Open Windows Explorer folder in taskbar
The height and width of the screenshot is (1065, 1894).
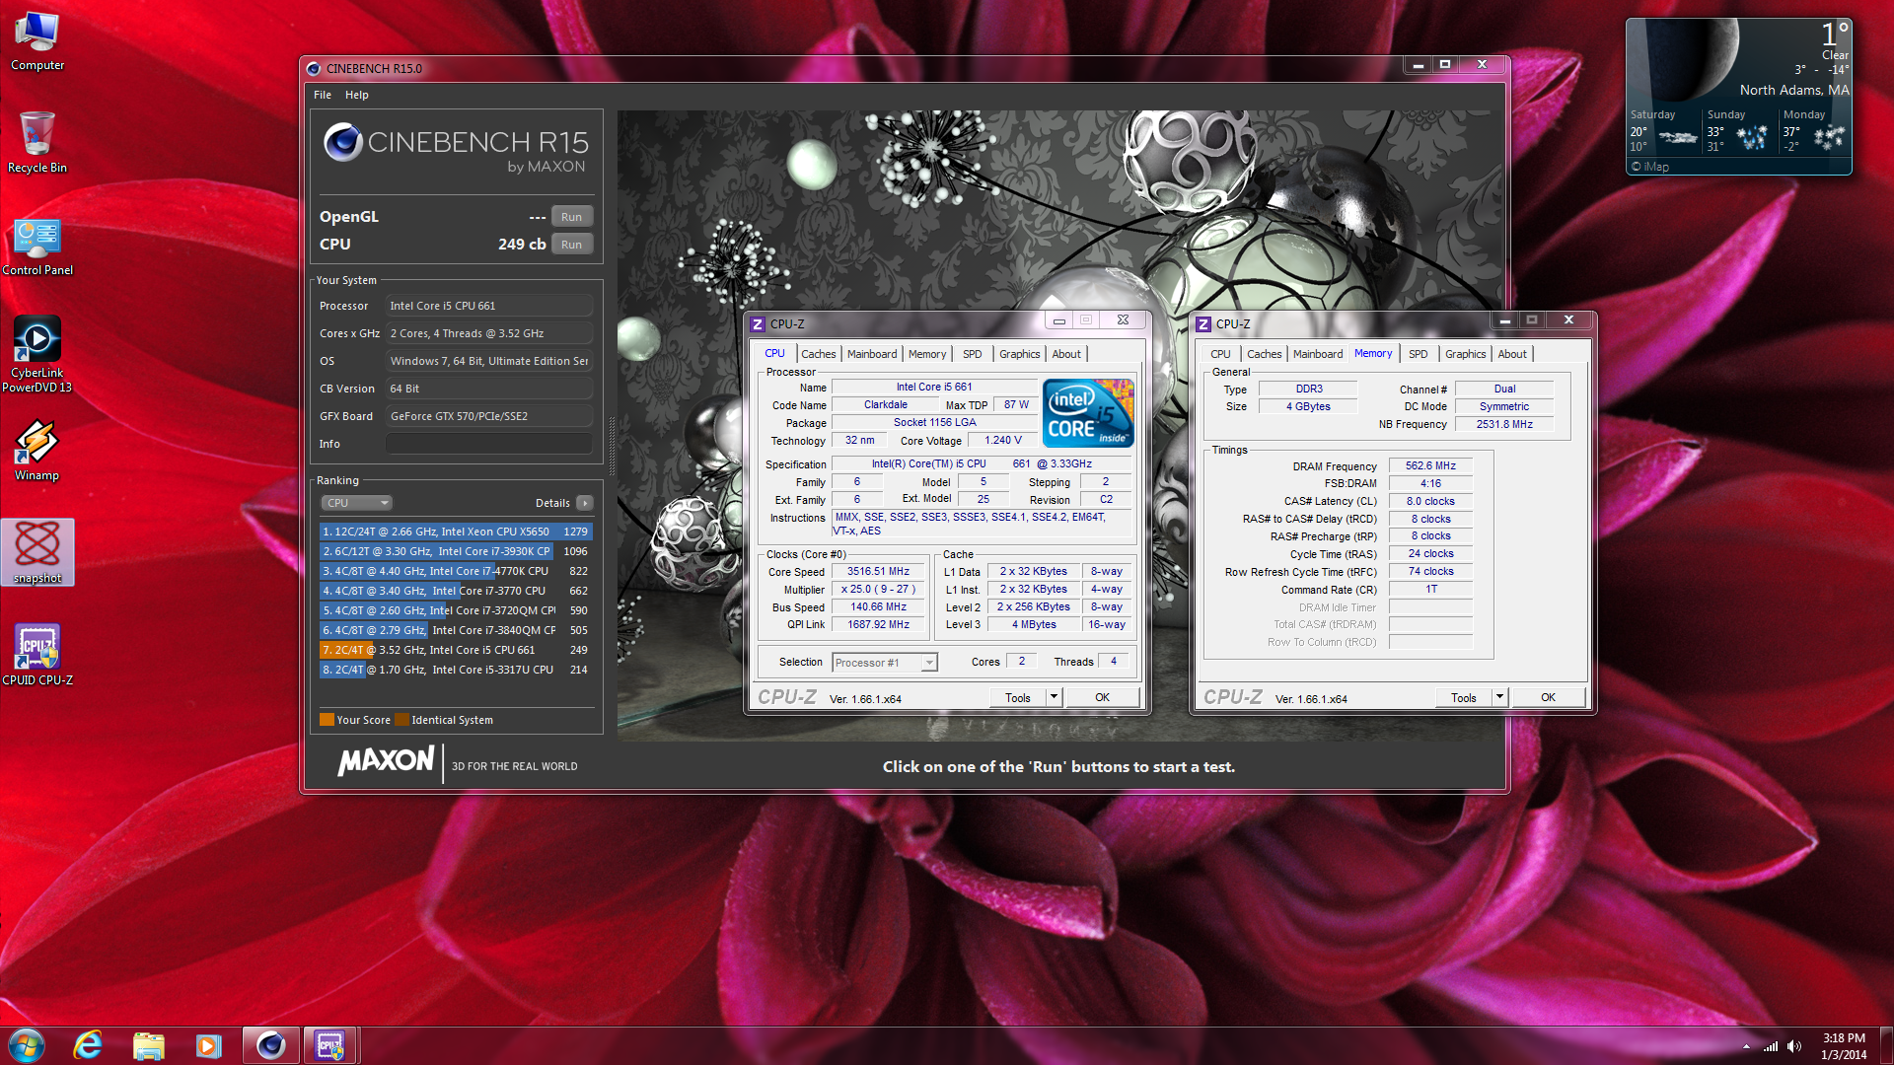(149, 1045)
